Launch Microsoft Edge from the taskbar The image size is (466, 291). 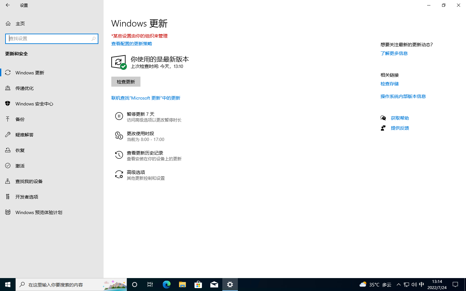[166, 285]
